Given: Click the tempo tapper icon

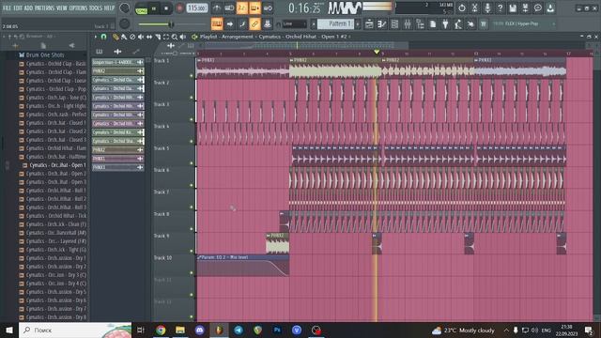Looking at the screenshot, I should (x=458, y=24).
